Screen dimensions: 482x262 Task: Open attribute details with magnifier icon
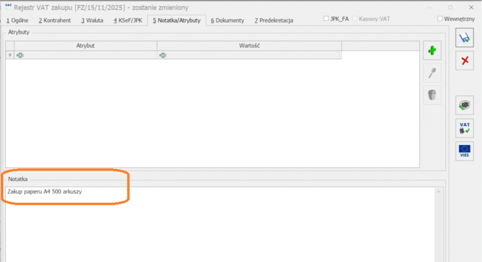432,73
